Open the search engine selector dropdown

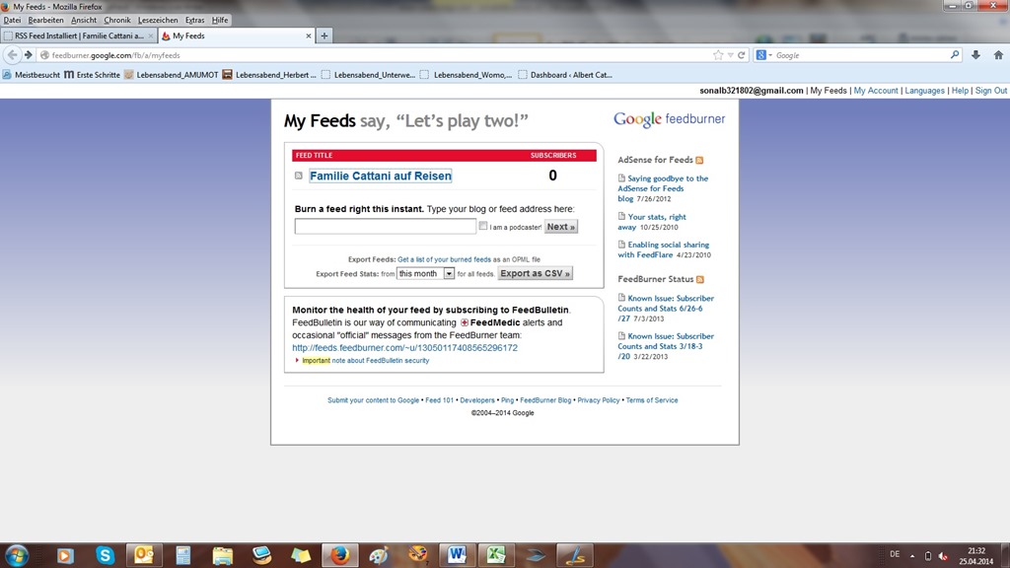coord(763,55)
